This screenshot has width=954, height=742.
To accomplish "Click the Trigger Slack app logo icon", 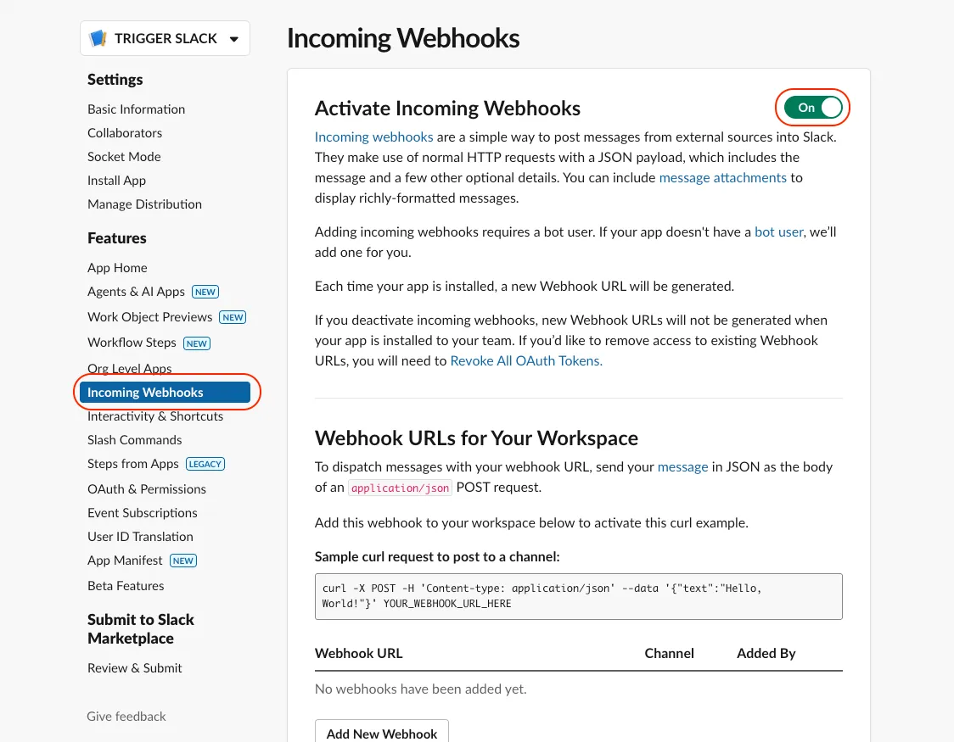I will click(98, 38).
